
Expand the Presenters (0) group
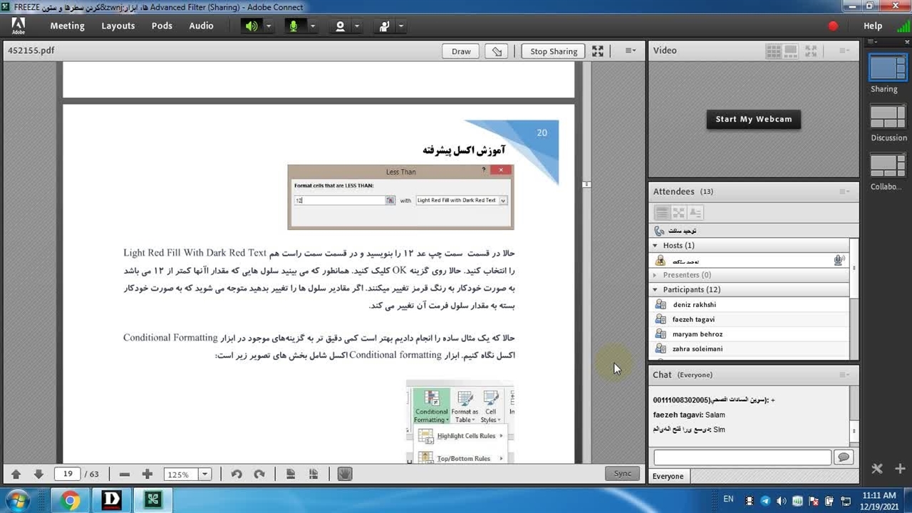click(x=655, y=275)
